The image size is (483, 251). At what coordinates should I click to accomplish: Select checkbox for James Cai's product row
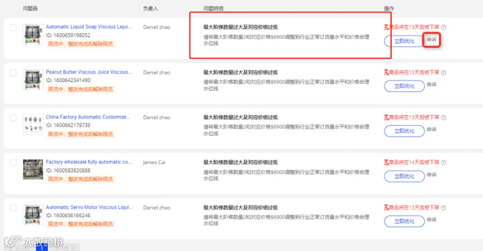coord(13,163)
